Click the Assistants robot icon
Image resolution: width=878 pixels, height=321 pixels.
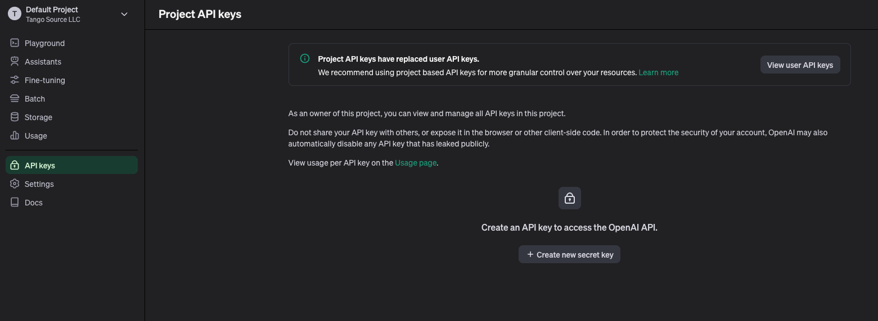(15, 62)
